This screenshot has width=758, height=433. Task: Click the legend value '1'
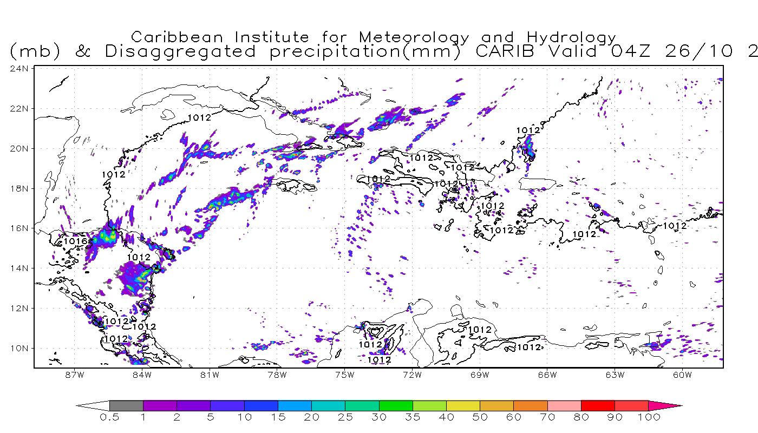tap(143, 418)
